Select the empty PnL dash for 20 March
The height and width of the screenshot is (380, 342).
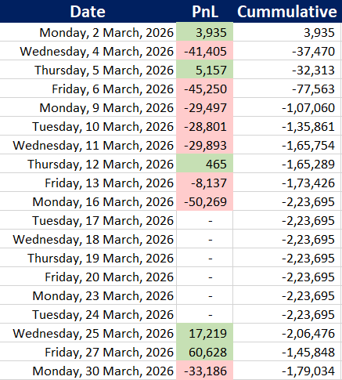coord(204,277)
